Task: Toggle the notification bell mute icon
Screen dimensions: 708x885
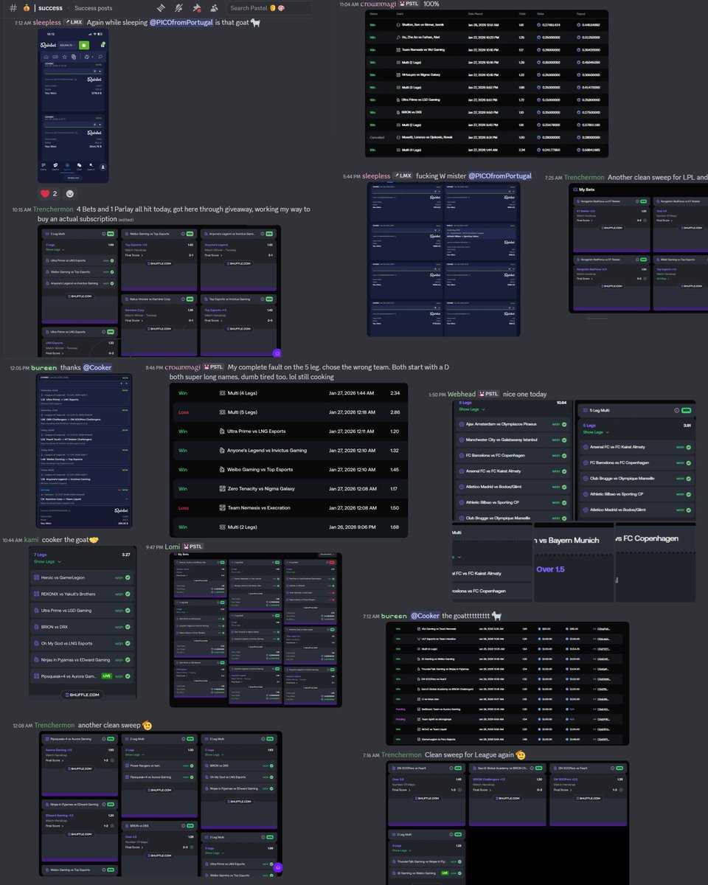Action: (x=178, y=7)
